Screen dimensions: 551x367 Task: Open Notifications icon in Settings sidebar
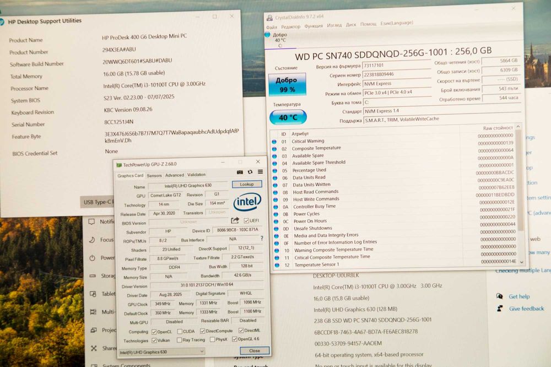click(91, 222)
